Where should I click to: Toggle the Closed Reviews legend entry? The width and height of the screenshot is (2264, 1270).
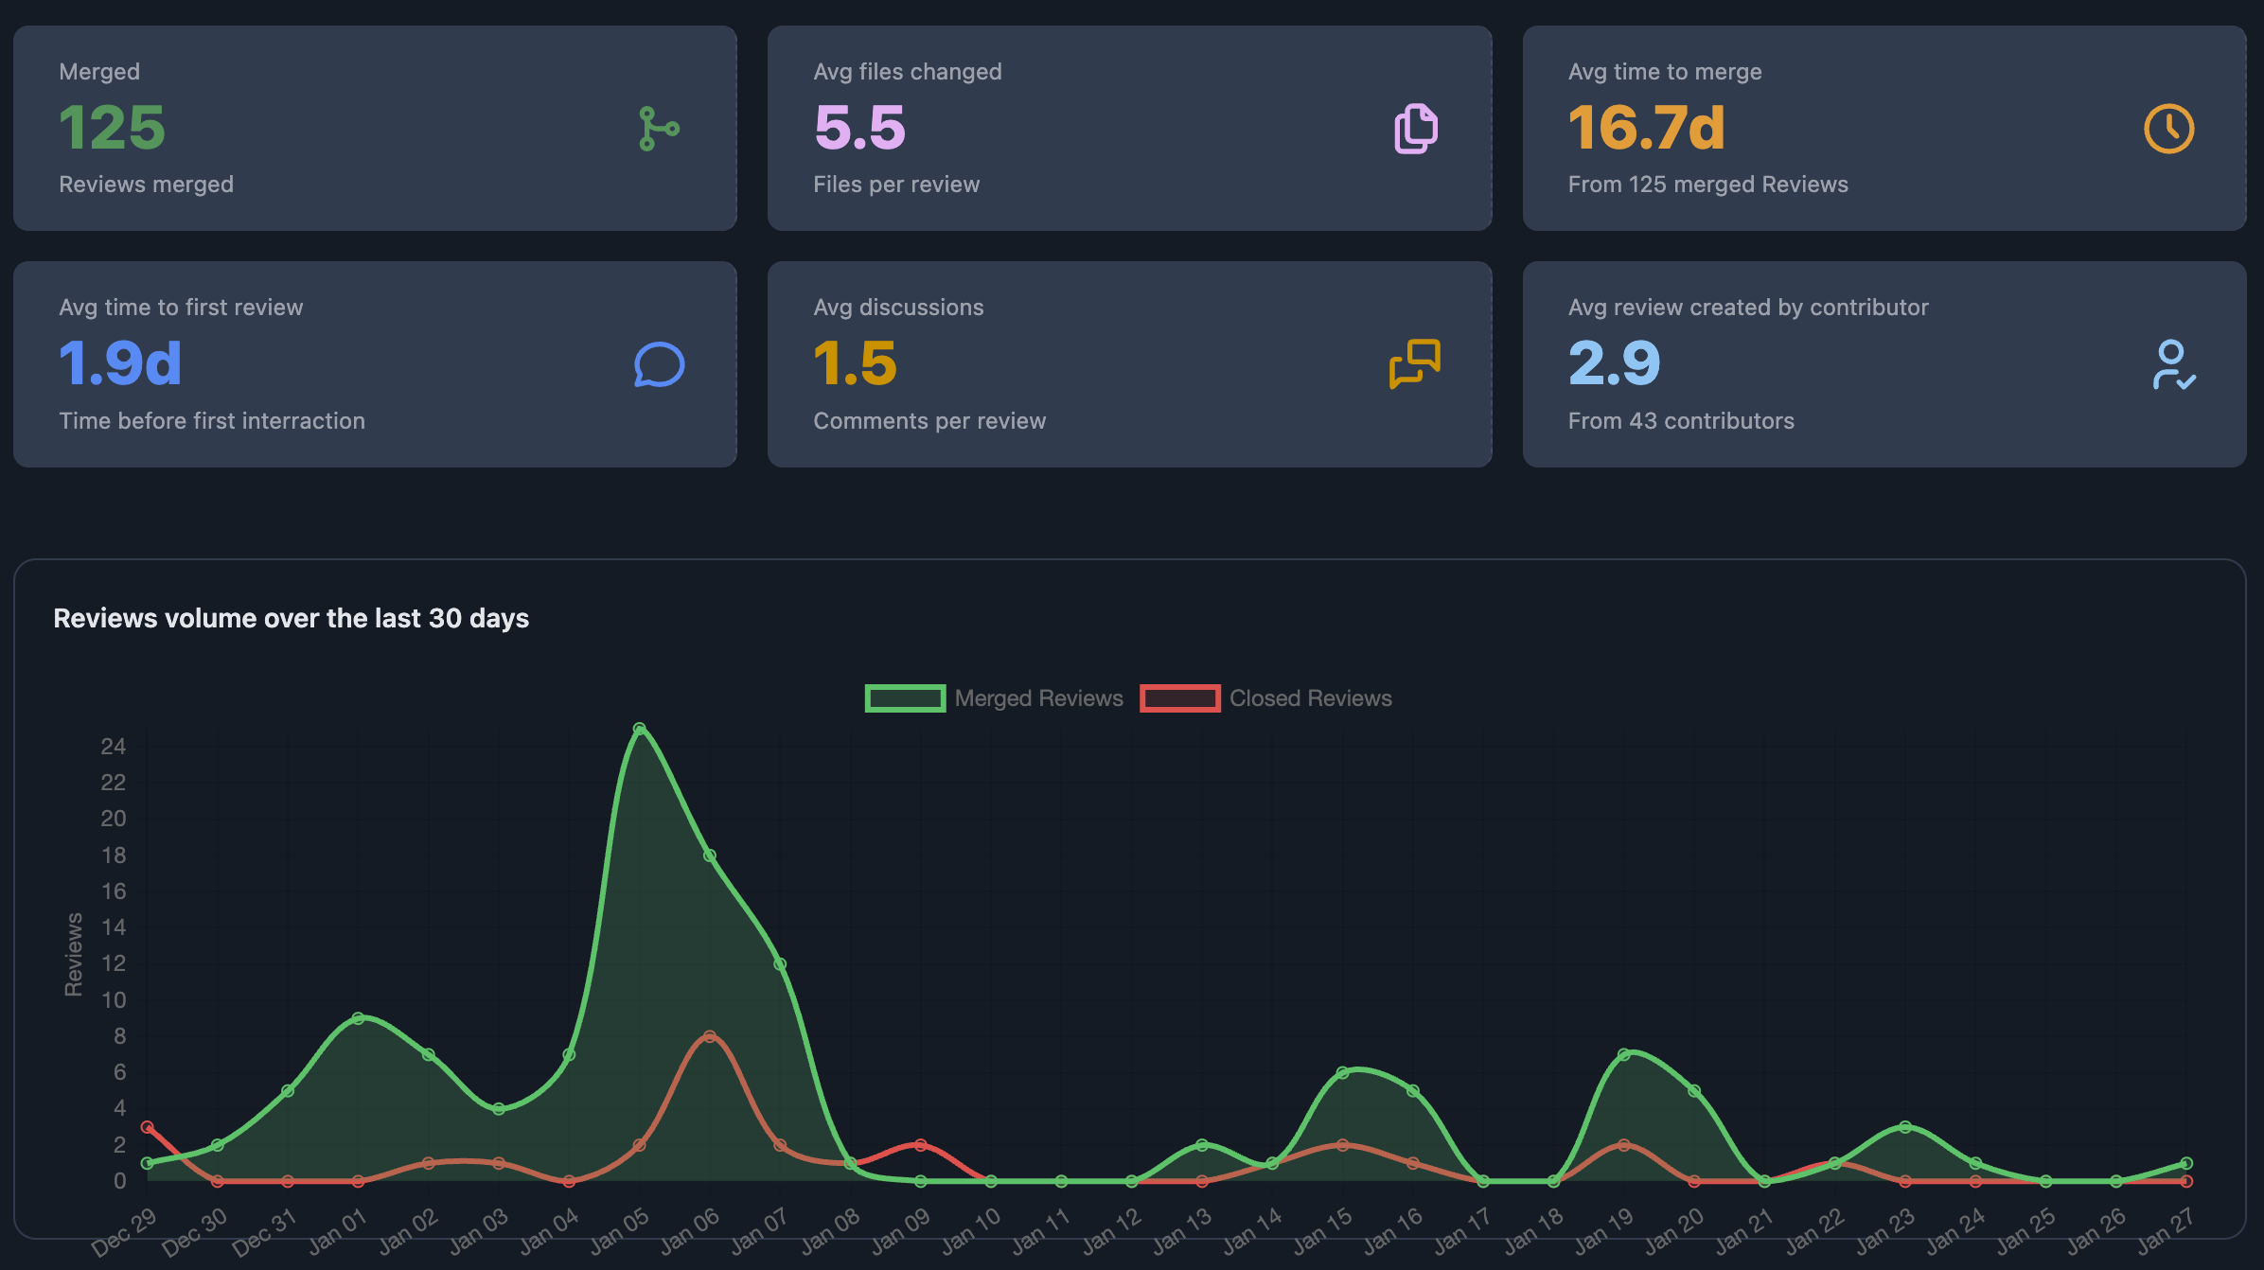(1311, 698)
